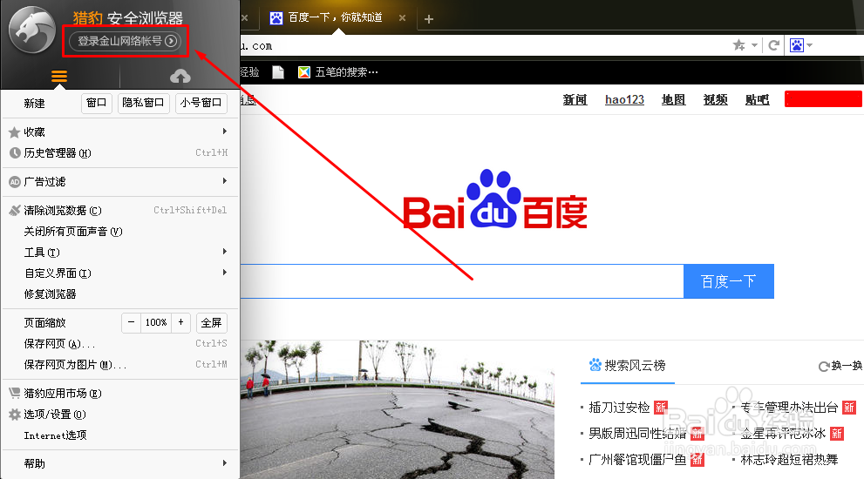Viewport: 864px width, 479px height.
Task: Open the 贴吧 link
Action: point(757,99)
